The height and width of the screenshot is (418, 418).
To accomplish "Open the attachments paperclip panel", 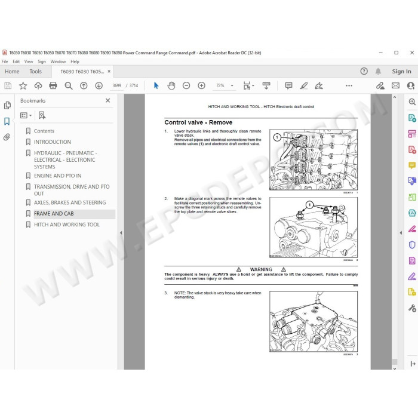I will 7,137.
